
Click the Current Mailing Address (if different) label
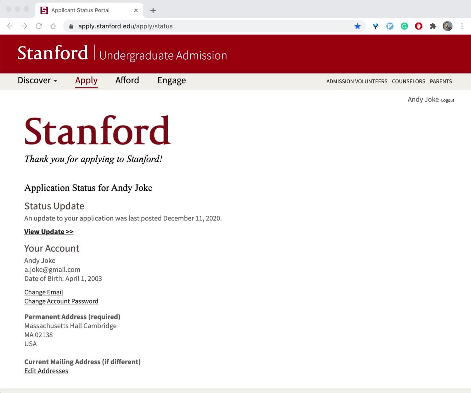pos(82,362)
